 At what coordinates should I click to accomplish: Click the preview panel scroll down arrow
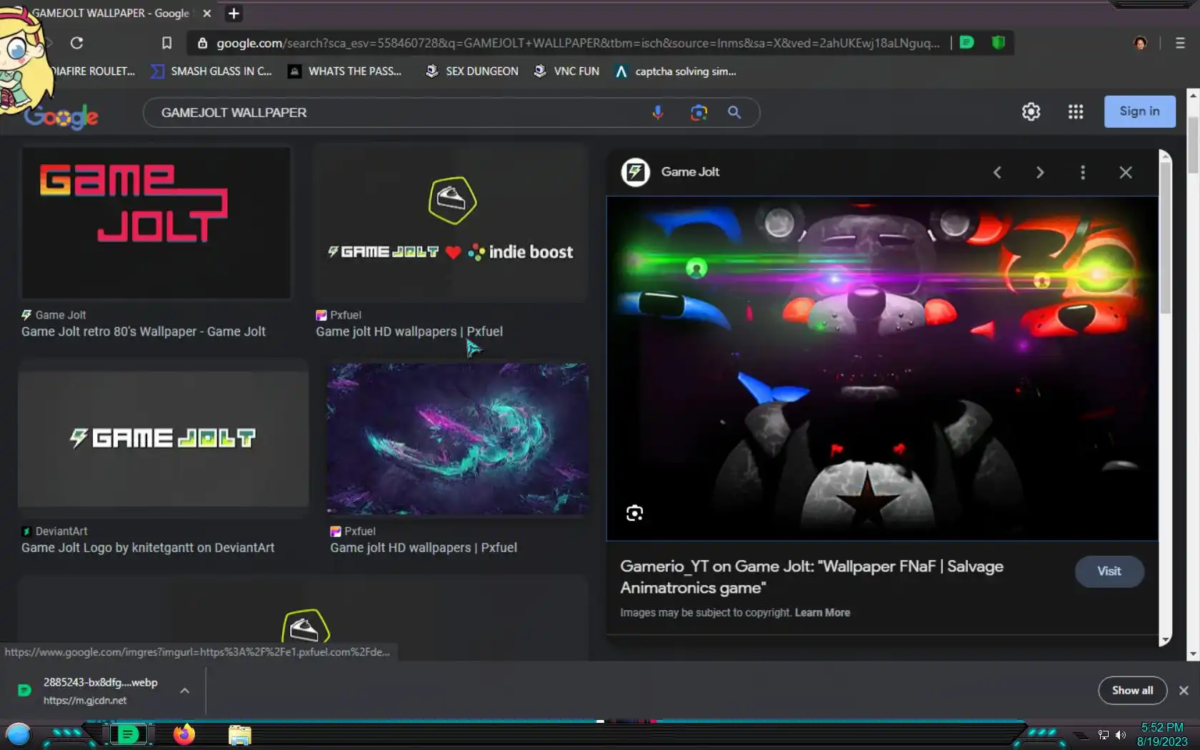(1165, 640)
